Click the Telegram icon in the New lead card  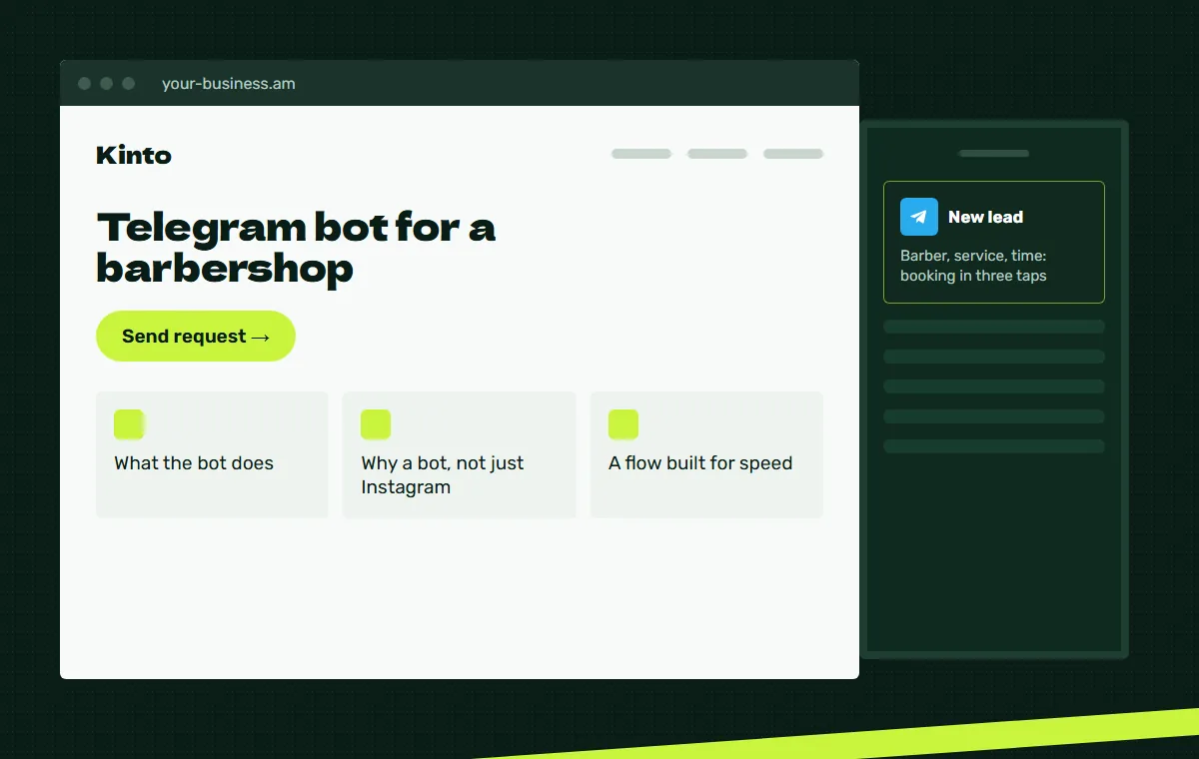(x=919, y=217)
